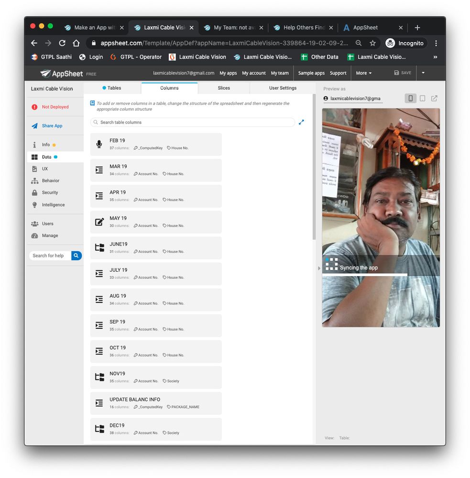Click the columns list vertical scrollbar
The width and height of the screenshot is (470, 478).
pyautogui.click(x=314, y=167)
